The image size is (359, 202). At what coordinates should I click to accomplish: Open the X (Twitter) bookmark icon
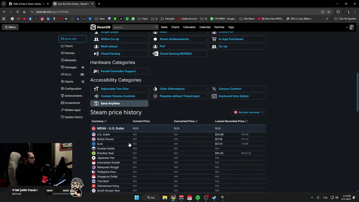[36, 19]
